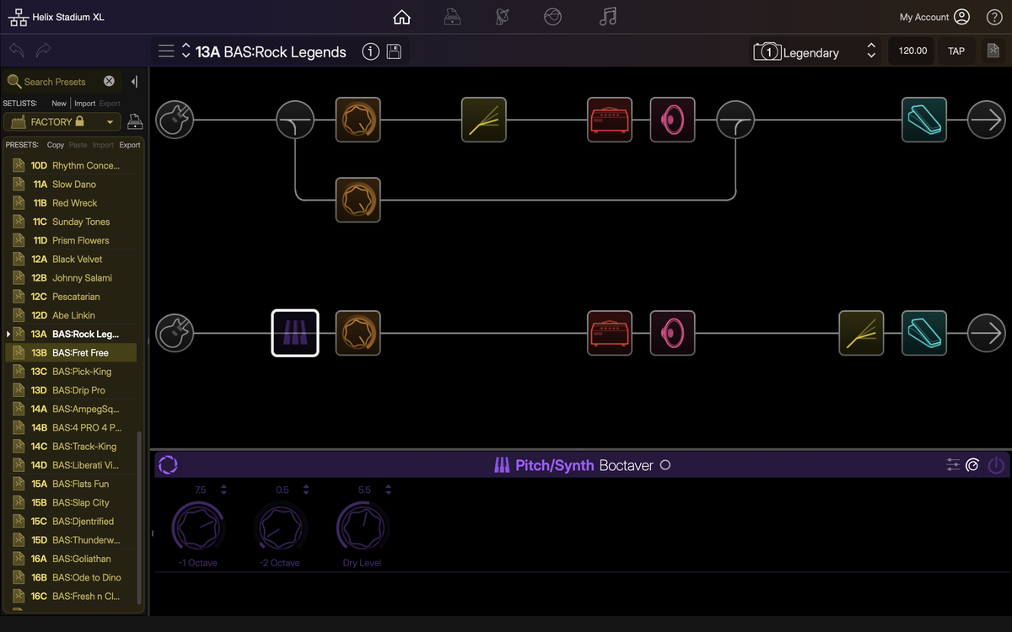This screenshot has height=632, width=1012.
Task: Collapse the preset sidebar panel
Action: tap(134, 82)
